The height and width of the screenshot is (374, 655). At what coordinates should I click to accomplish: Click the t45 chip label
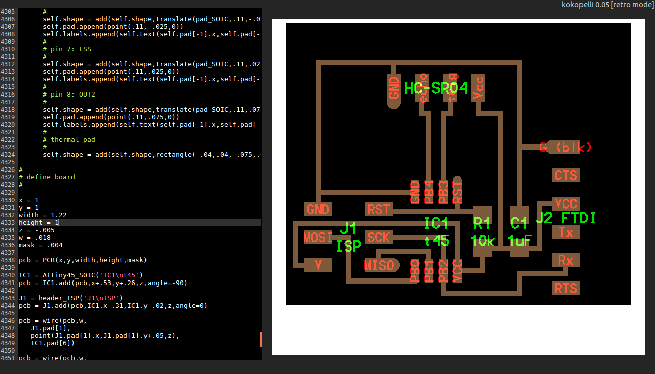pos(436,241)
